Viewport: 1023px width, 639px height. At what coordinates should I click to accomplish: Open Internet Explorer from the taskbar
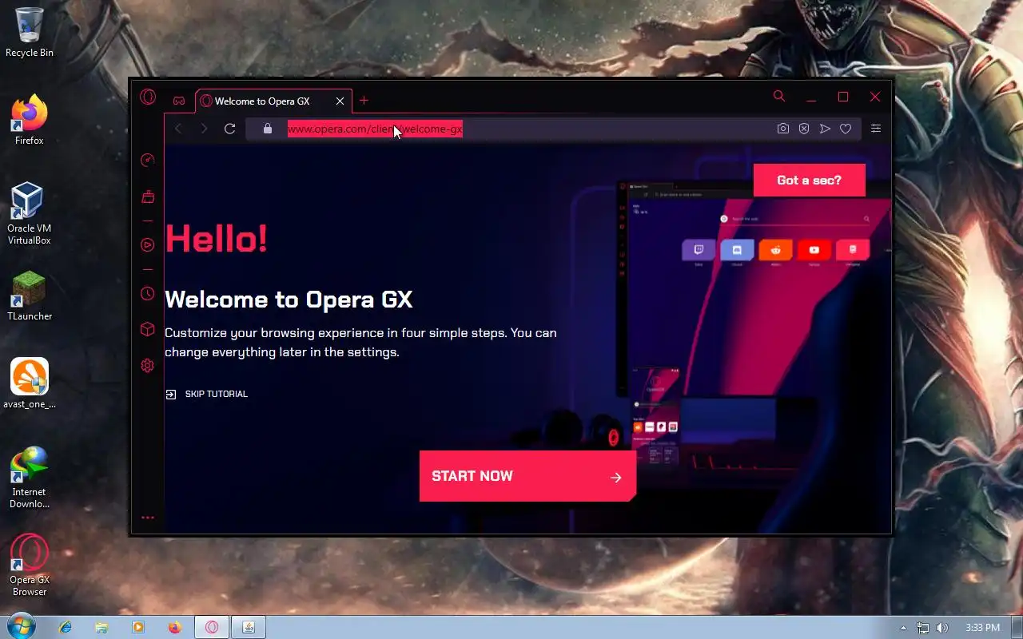(66, 628)
